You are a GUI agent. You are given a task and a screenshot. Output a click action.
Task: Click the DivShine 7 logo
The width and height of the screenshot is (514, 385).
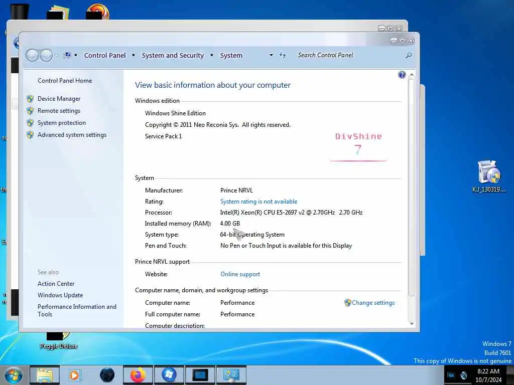[358, 146]
